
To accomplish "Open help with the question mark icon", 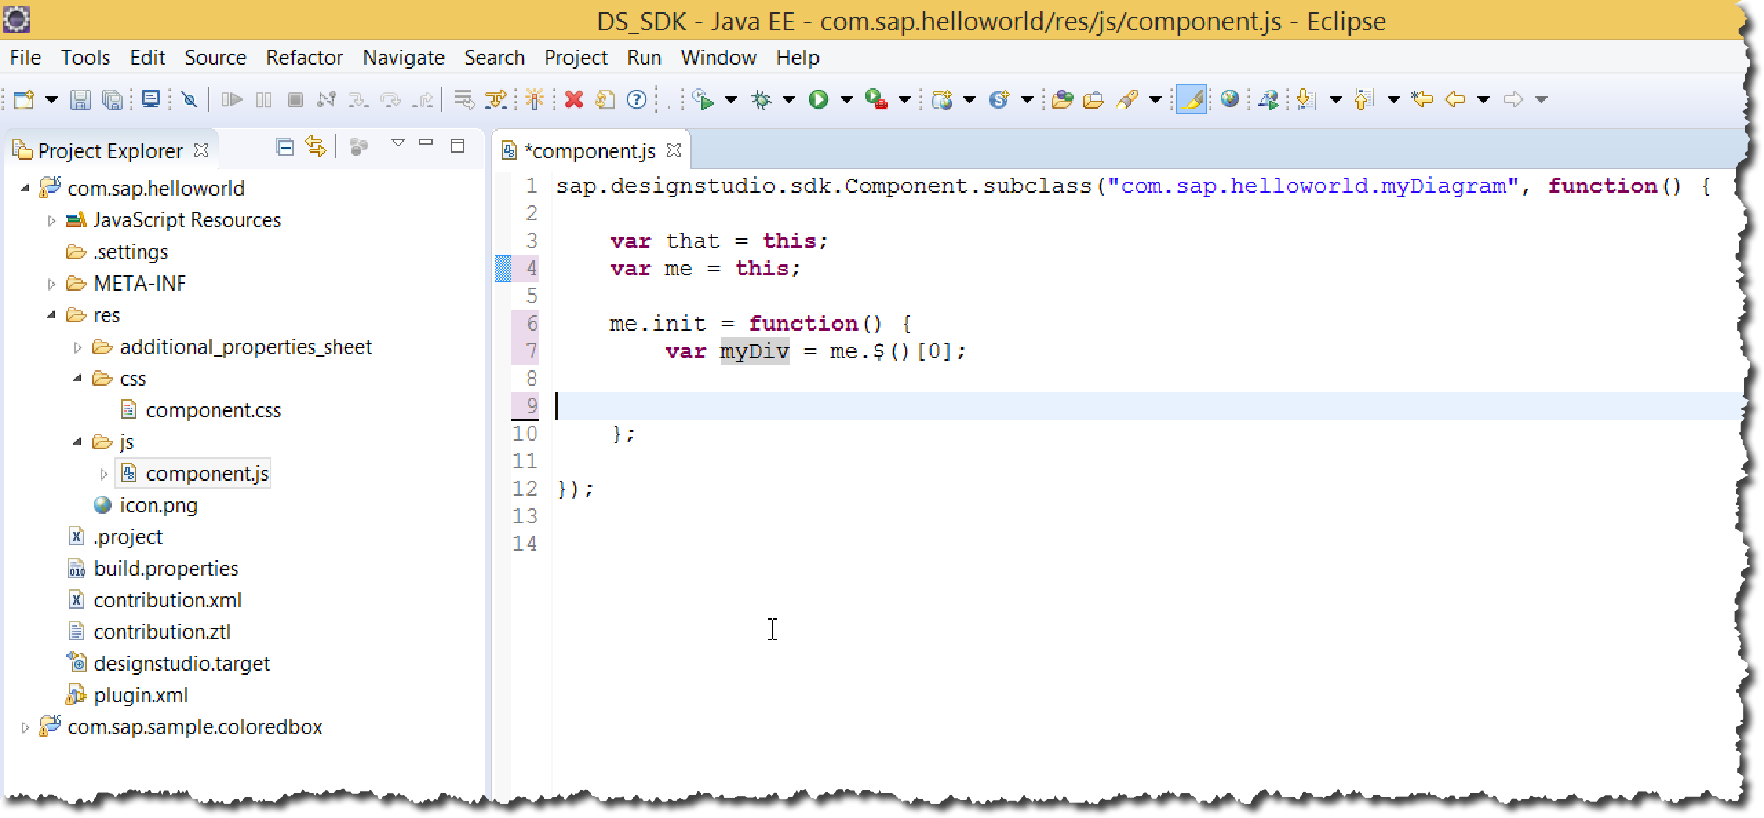I will coord(637,100).
